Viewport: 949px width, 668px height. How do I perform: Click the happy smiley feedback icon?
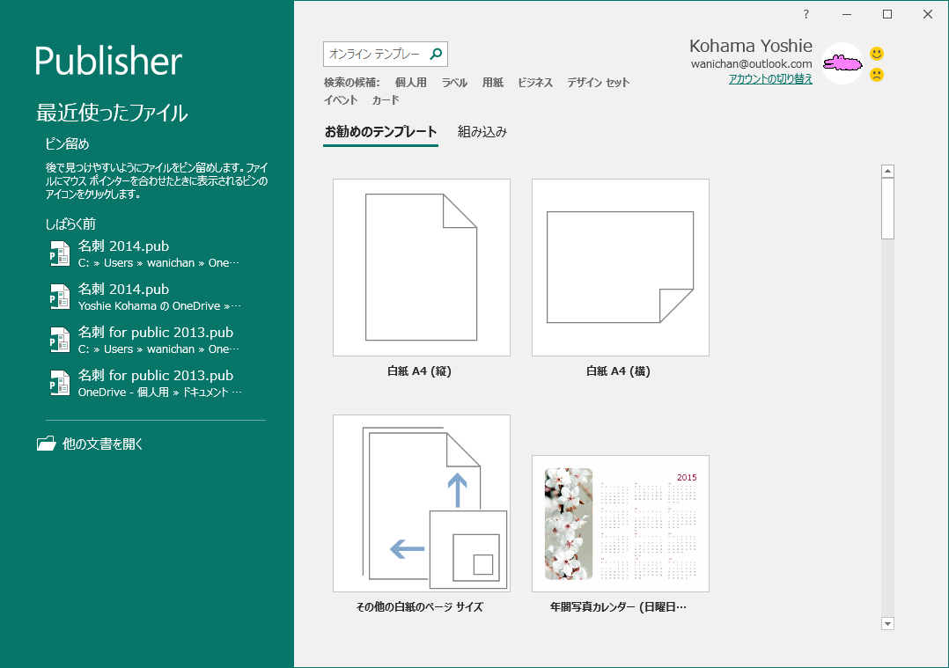tap(877, 54)
